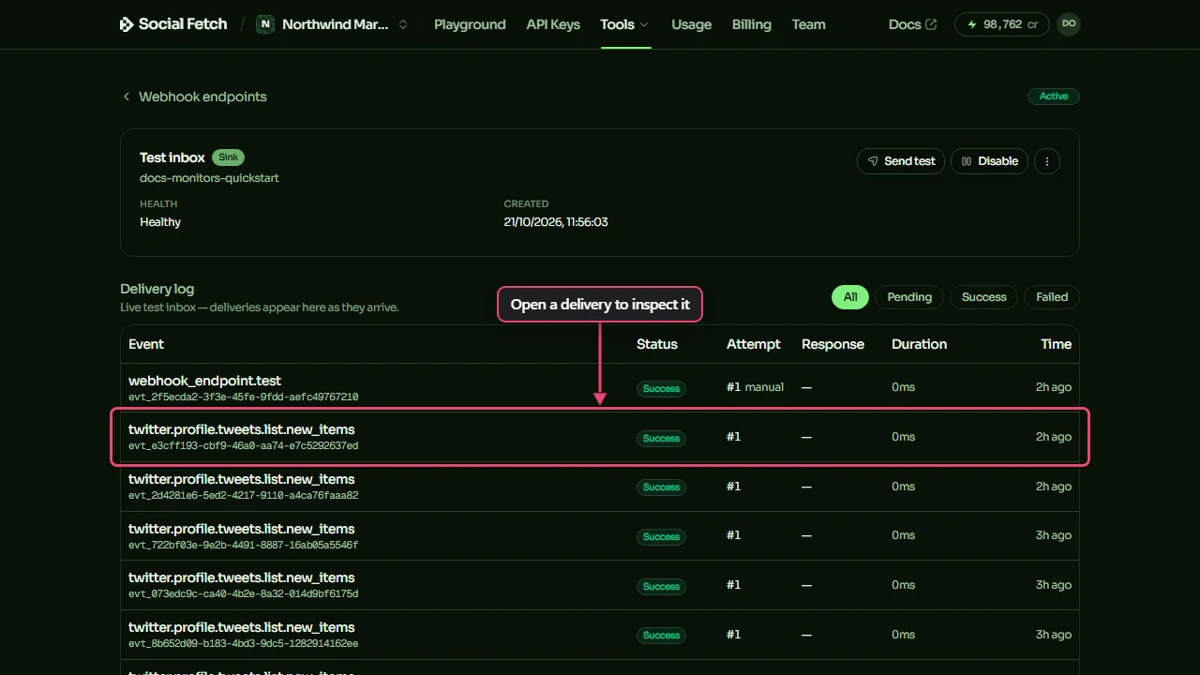1200x675 pixels.
Task: Click the Delivery log heading
Action: [x=157, y=289]
